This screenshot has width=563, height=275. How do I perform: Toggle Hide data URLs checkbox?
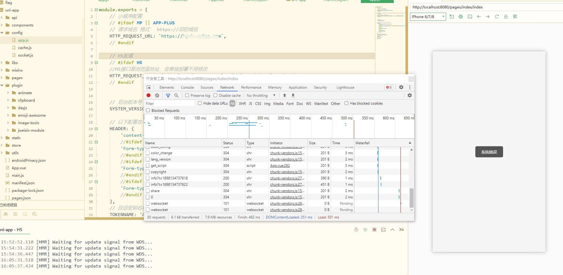point(200,103)
